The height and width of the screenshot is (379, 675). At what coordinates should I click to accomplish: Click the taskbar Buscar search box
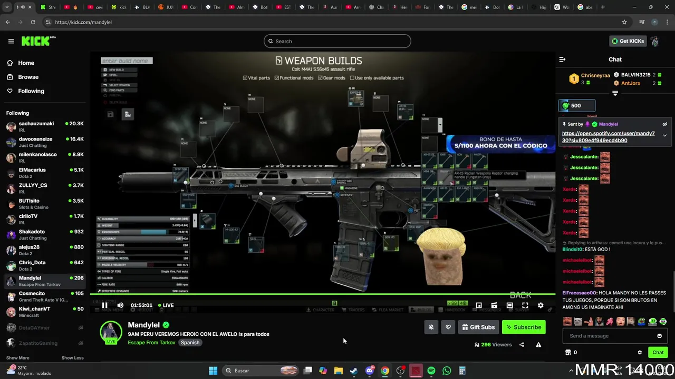pyautogui.click(x=261, y=371)
